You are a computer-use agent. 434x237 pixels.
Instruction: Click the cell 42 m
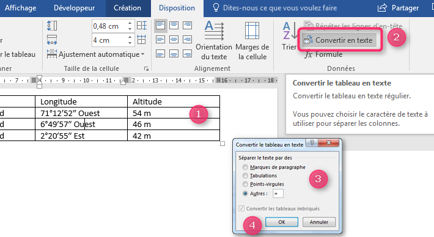click(173, 136)
